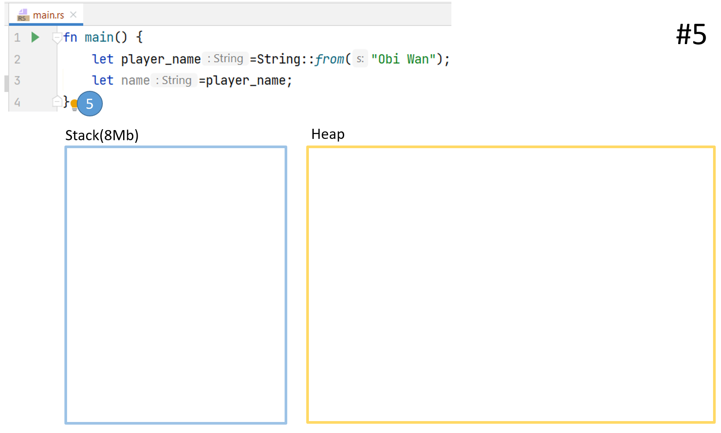The width and height of the screenshot is (721, 433).
Task: Click inside the blue Stack box
Action: coord(176,285)
